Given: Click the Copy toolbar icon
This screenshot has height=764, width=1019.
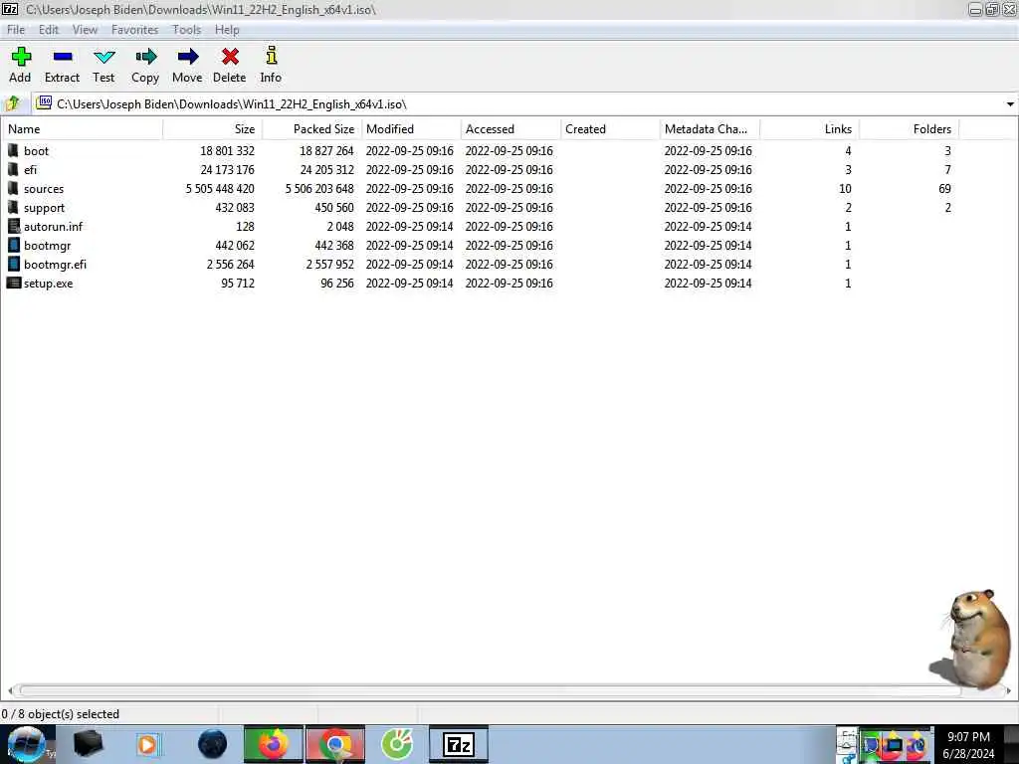Looking at the screenshot, I should tap(145, 57).
